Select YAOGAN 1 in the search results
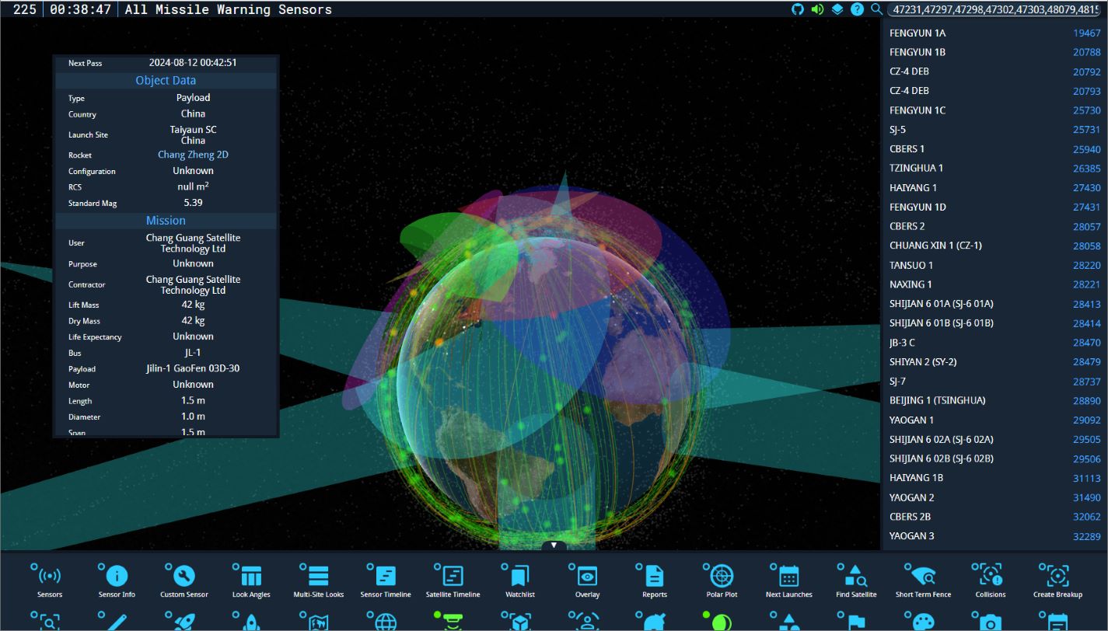 point(912,420)
